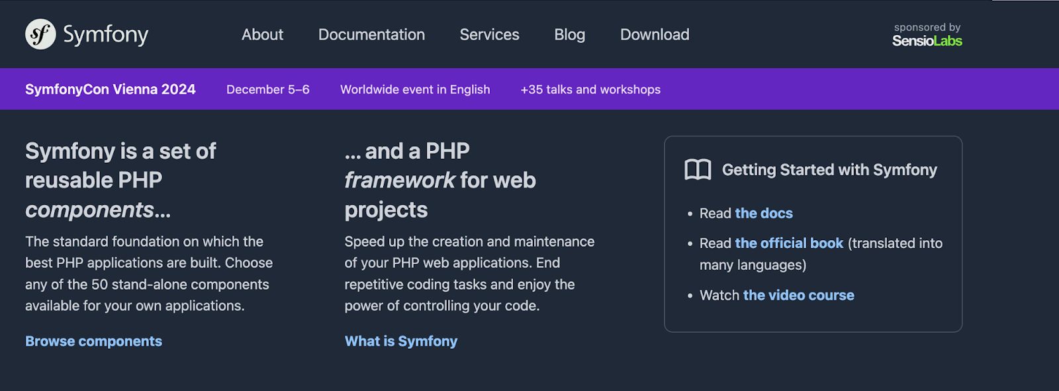Go to the Blog page

(x=569, y=34)
